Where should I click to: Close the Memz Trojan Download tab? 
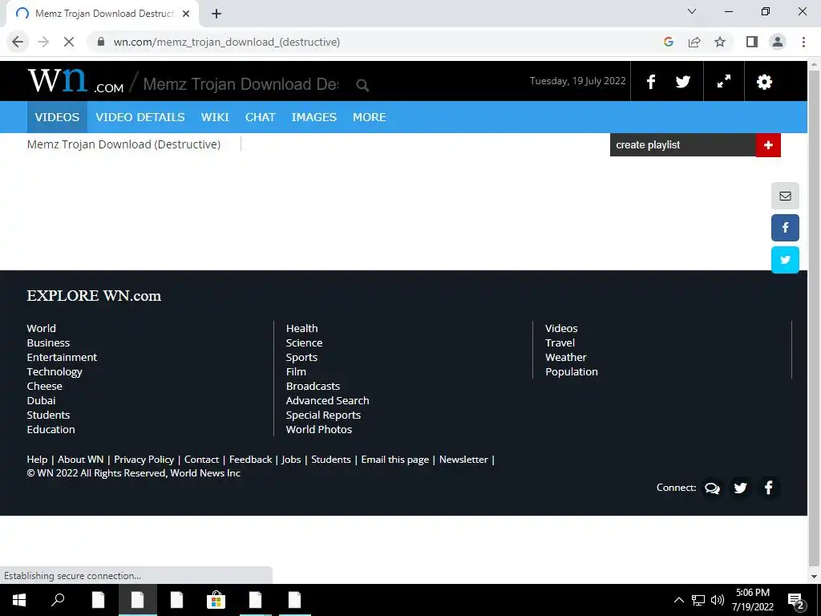(186, 14)
